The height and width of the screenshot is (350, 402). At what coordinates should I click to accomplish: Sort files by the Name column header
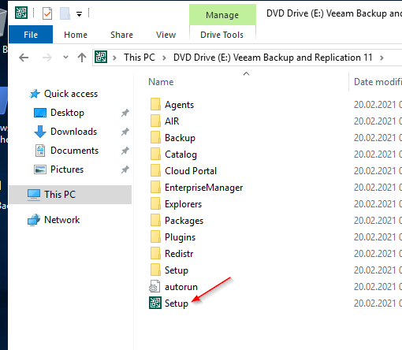click(161, 82)
